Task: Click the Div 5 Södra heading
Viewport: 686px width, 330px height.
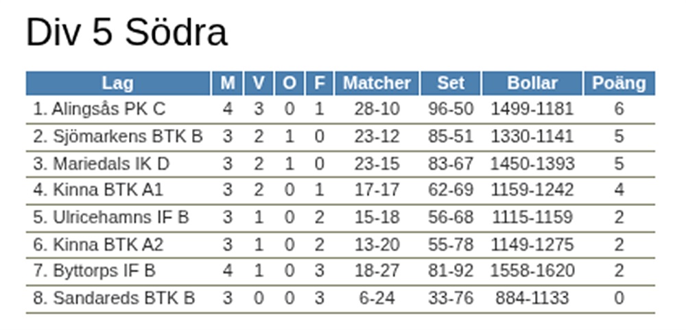Action: coord(126,32)
